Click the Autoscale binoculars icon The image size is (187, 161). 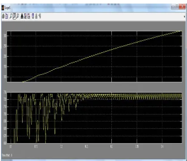(x=22, y=16)
